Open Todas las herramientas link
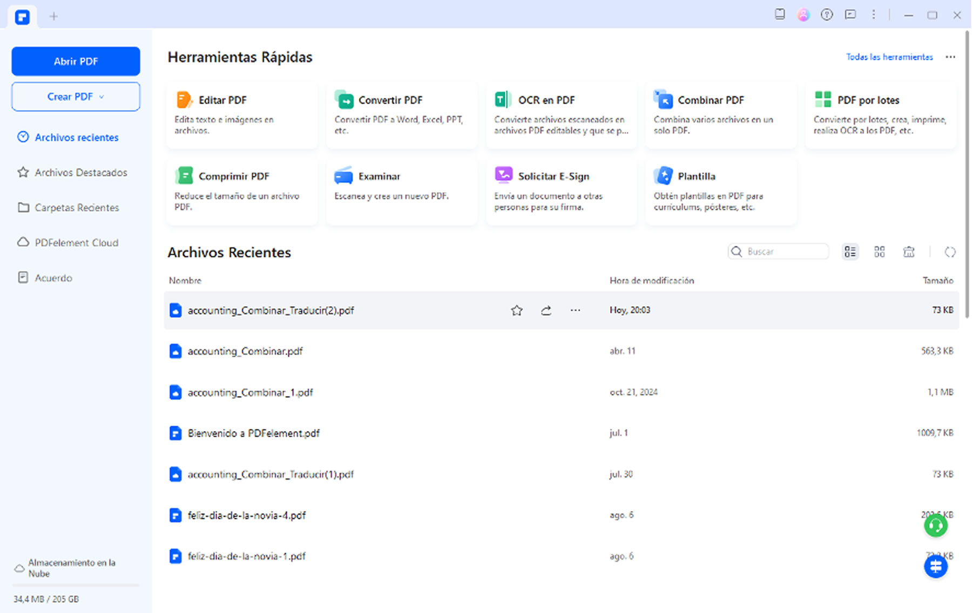This screenshot has width=972, height=613. pyautogui.click(x=889, y=57)
